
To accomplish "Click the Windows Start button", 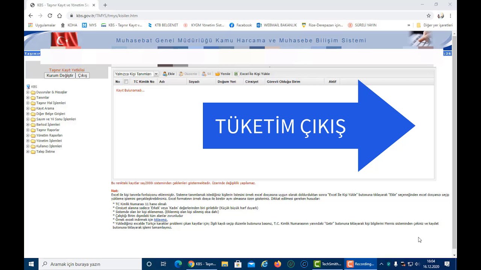I will (x=31, y=264).
